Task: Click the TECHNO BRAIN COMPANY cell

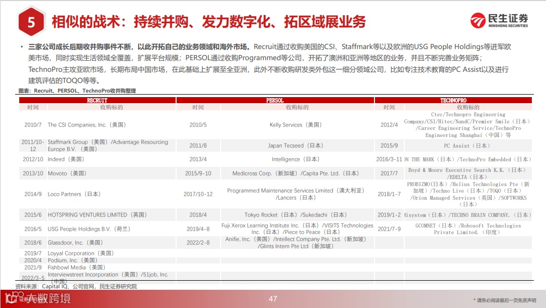Action: [468, 215]
